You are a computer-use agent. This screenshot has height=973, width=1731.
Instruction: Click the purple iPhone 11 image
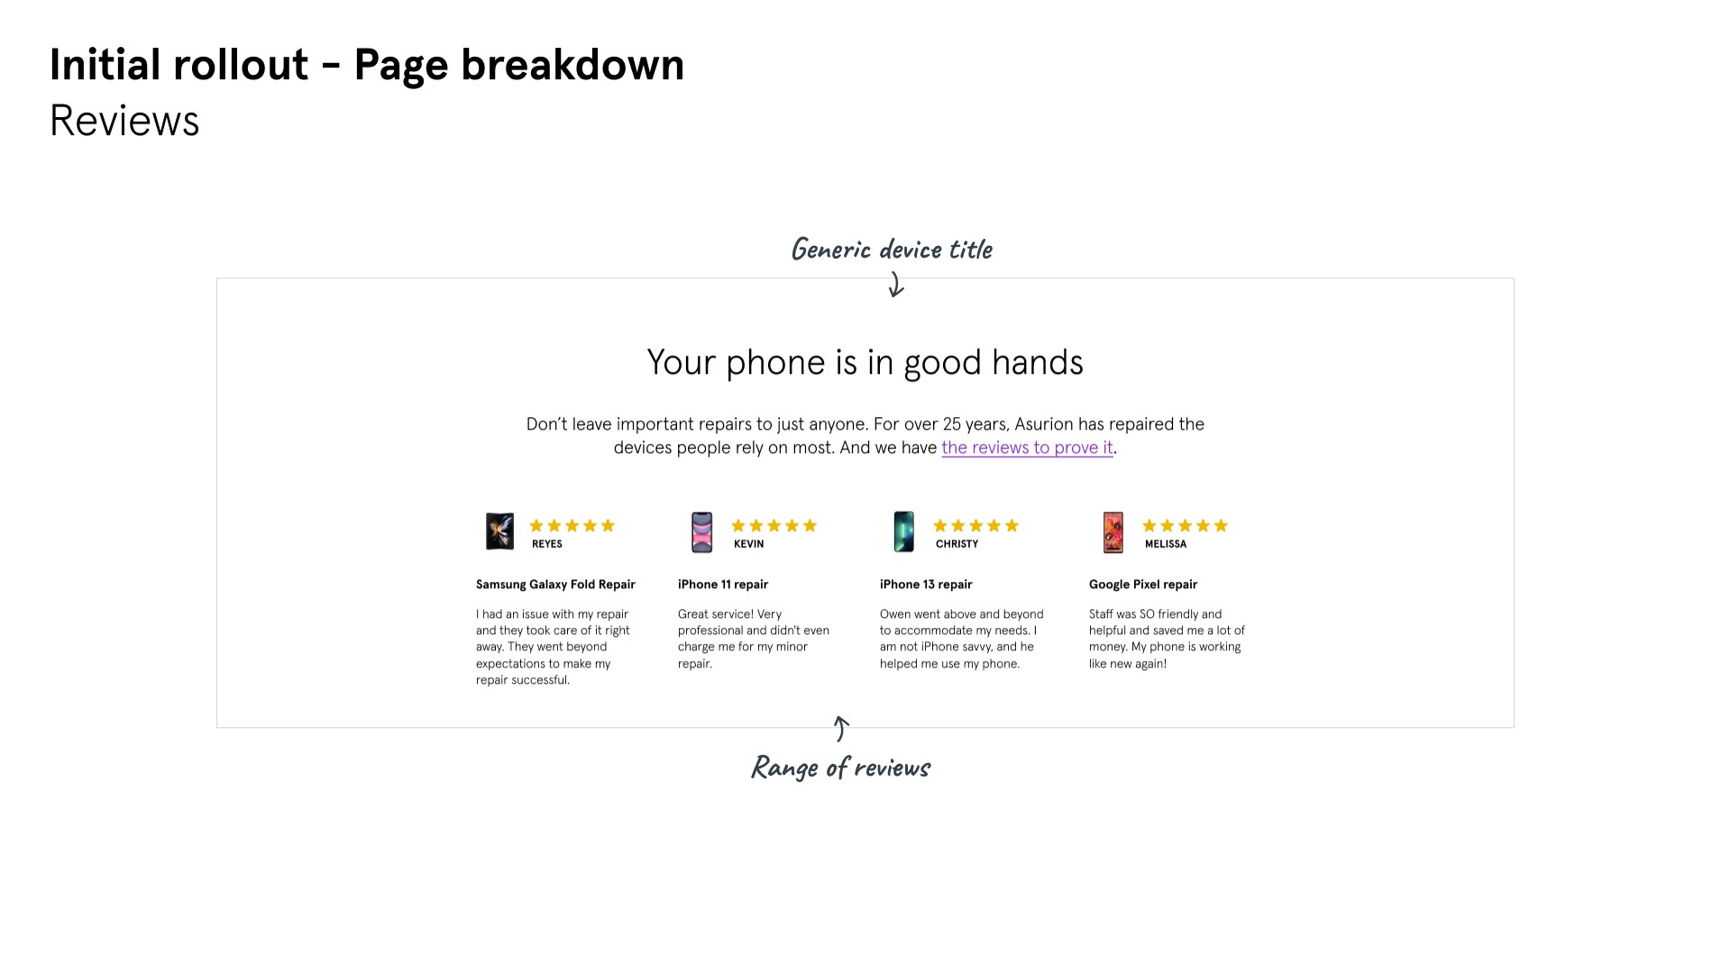tap(701, 532)
